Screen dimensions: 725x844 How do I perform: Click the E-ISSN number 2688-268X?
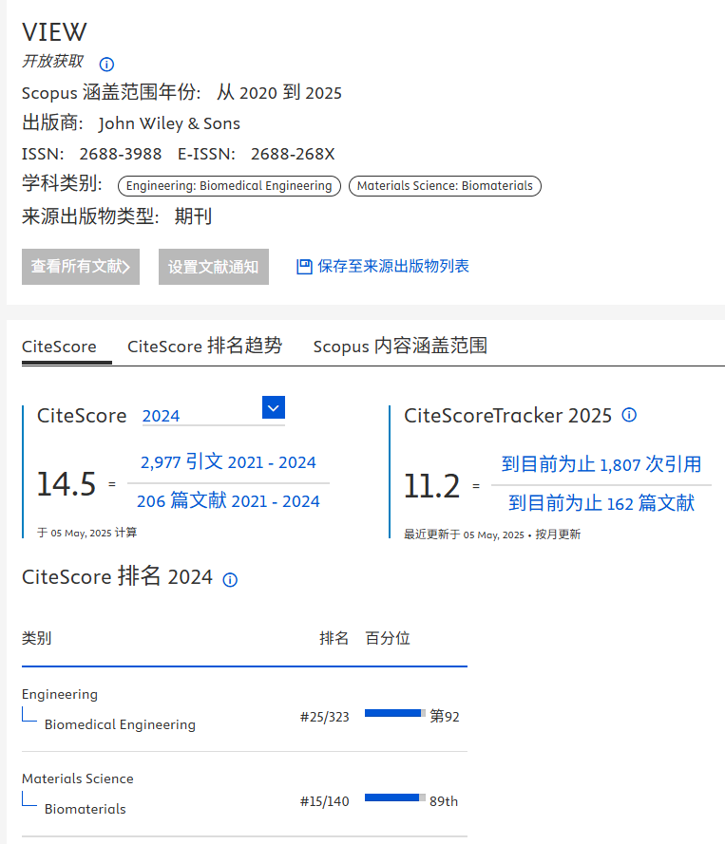click(x=293, y=155)
